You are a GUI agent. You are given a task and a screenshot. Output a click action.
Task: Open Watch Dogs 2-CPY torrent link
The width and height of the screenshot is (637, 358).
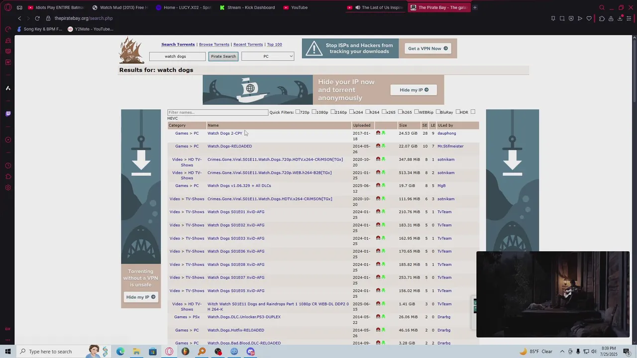click(x=225, y=133)
